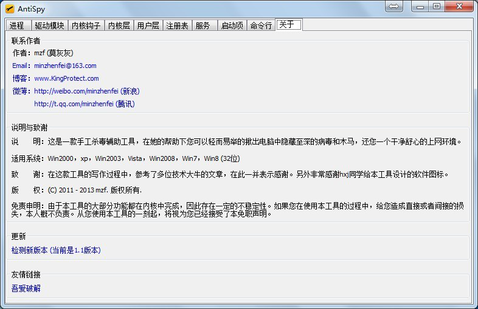478x309 pixels.
Task: Open the www.KingProtect.com blog link
Action: (x=66, y=78)
